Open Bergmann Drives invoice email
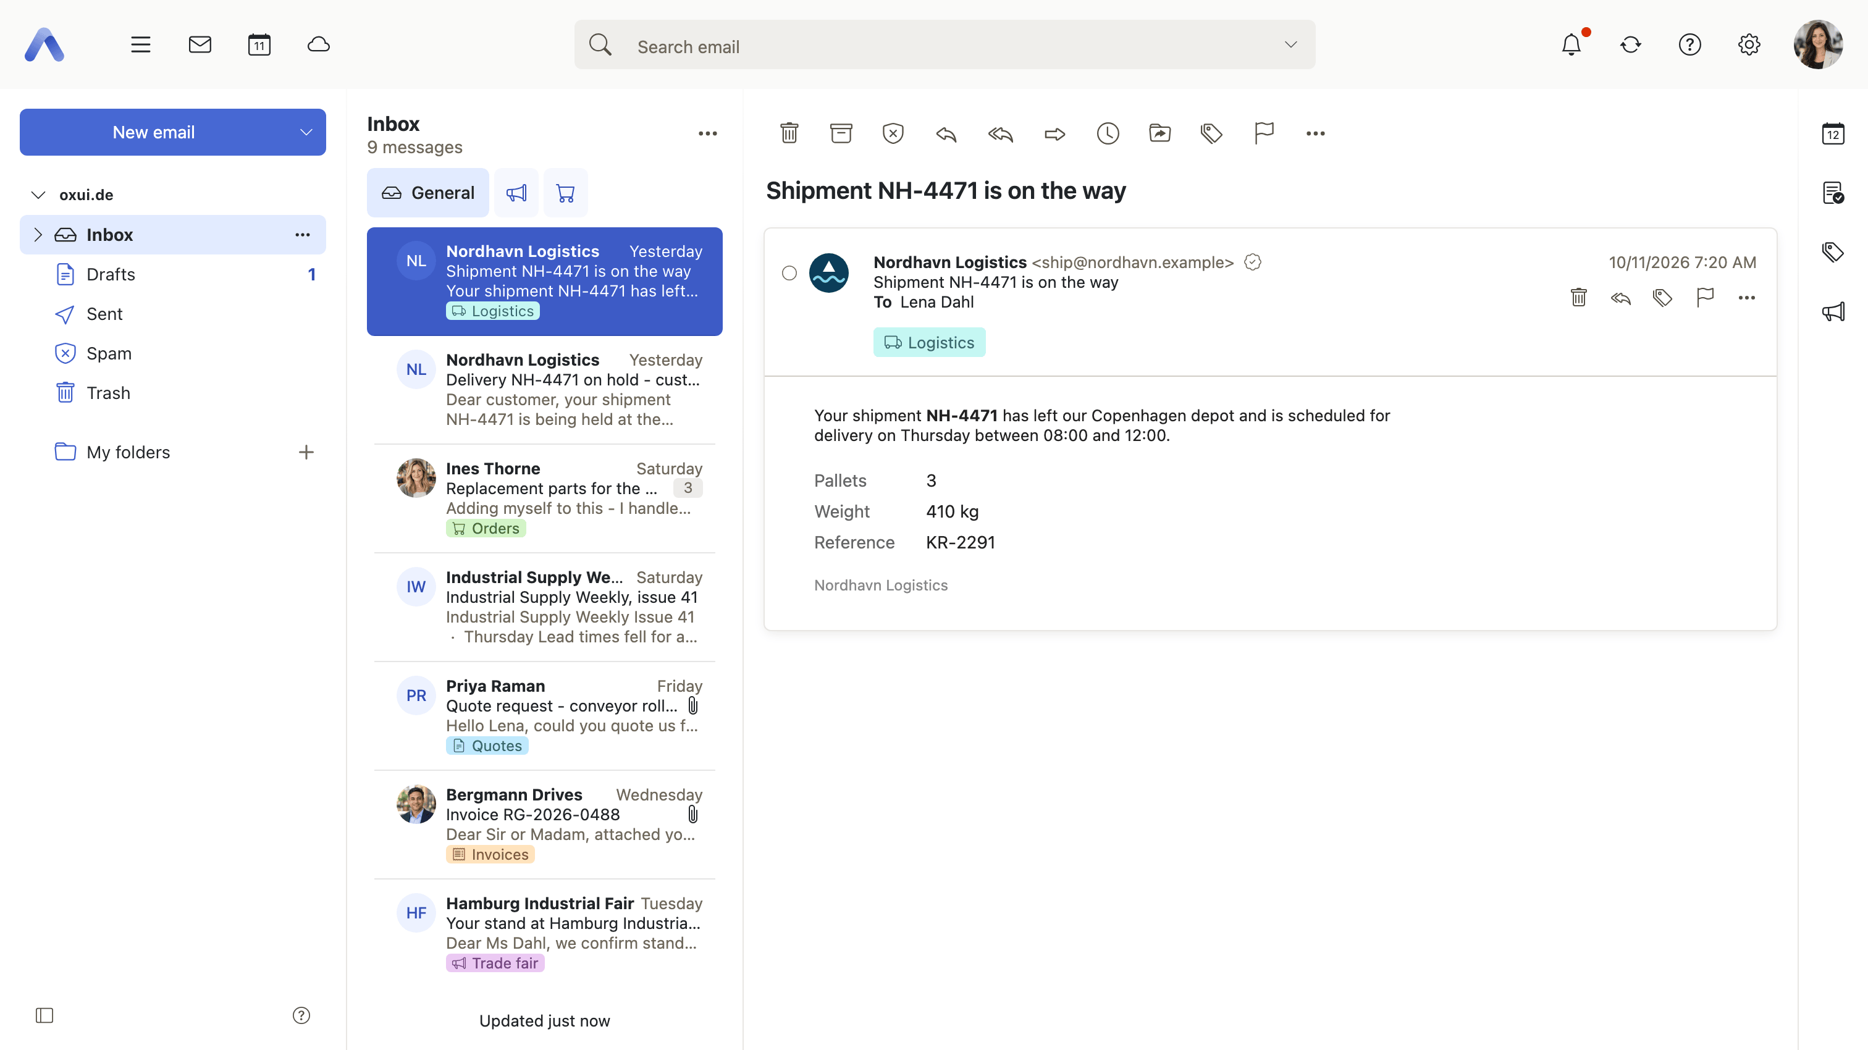 click(x=545, y=825)
